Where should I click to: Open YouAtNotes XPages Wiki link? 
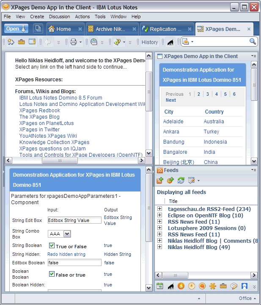[48, 136]
